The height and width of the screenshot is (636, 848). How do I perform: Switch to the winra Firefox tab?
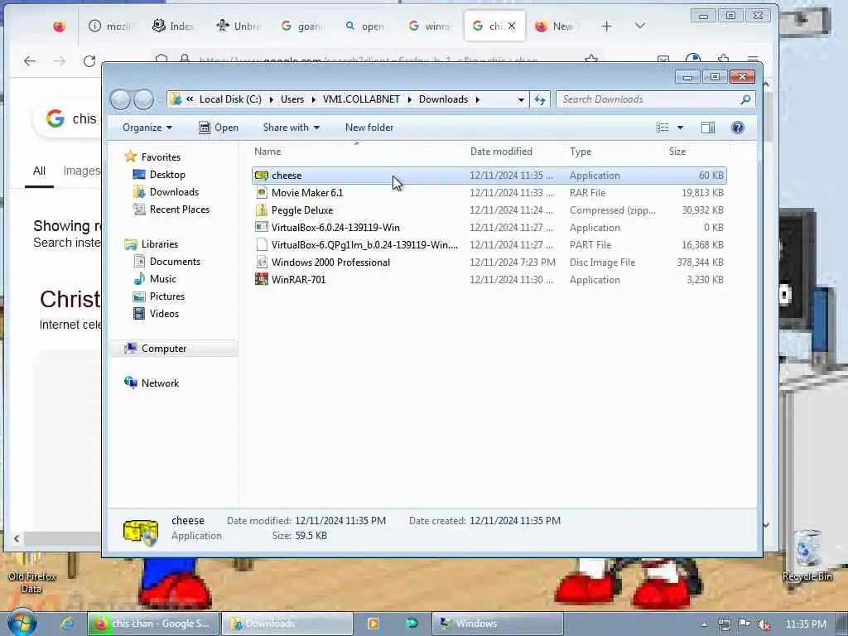[430, 26]
